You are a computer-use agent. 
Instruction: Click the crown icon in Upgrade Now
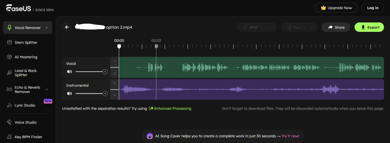coord(323,8)
